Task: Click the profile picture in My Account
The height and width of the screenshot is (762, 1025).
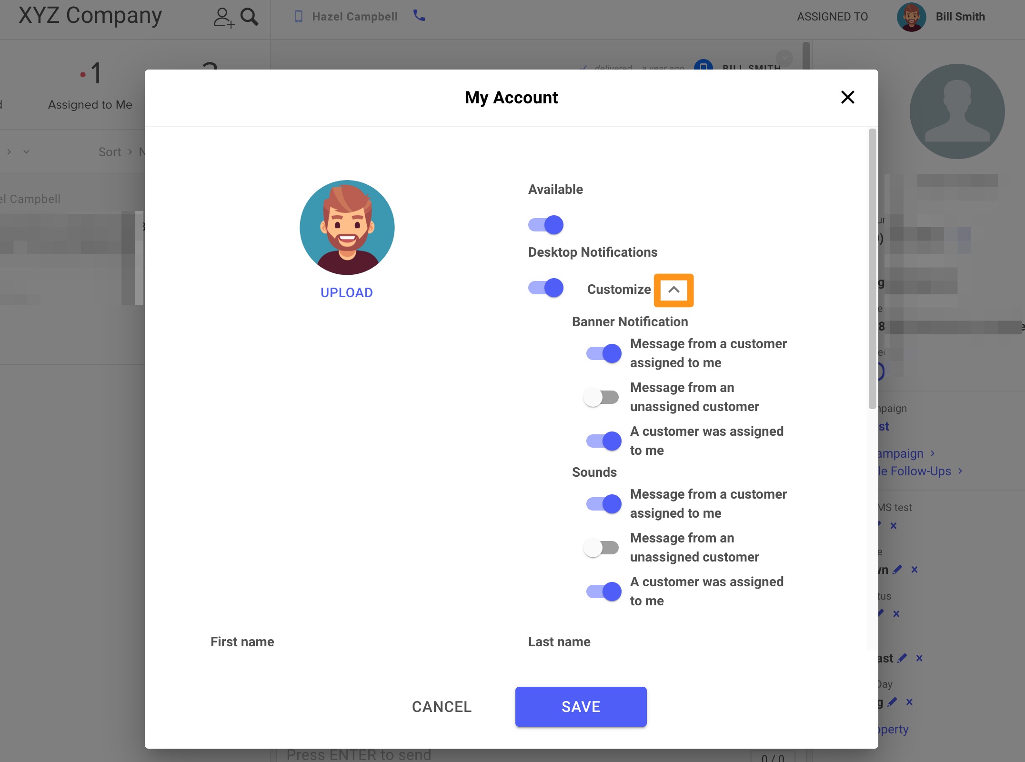Action: (x=347, y=227)
